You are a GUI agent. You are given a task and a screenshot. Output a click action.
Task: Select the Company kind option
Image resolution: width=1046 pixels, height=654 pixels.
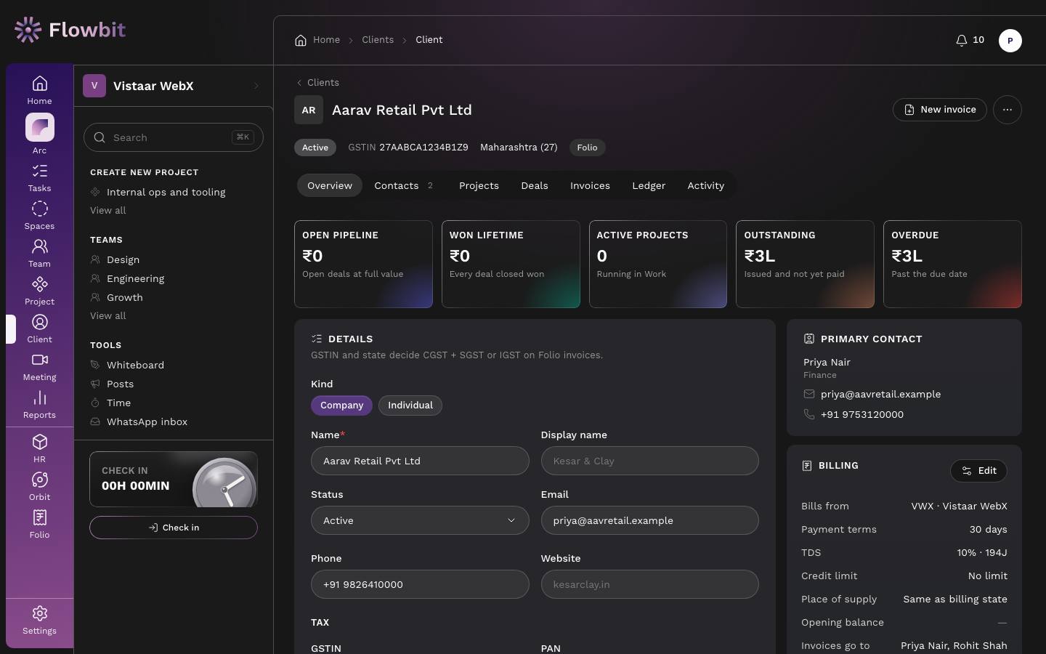341,405
